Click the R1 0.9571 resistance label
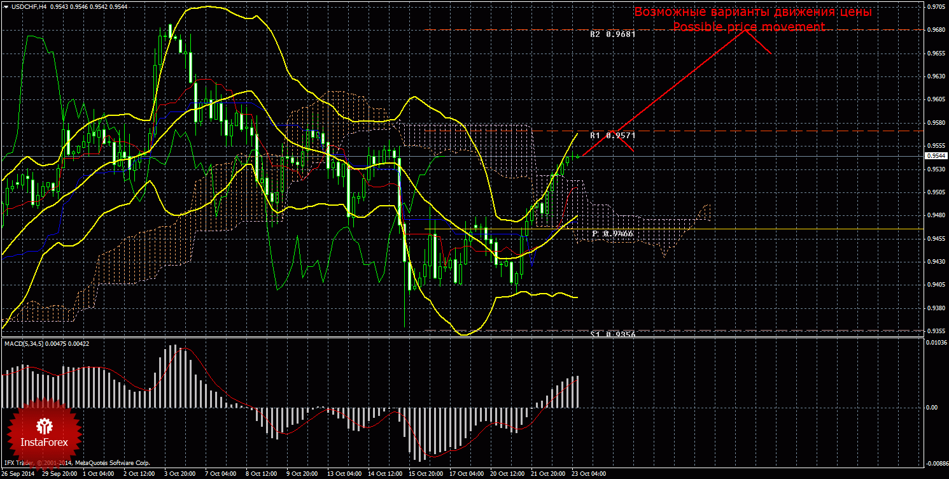The image size is (949, 479). pyautogui.click(x=612, y=136)
